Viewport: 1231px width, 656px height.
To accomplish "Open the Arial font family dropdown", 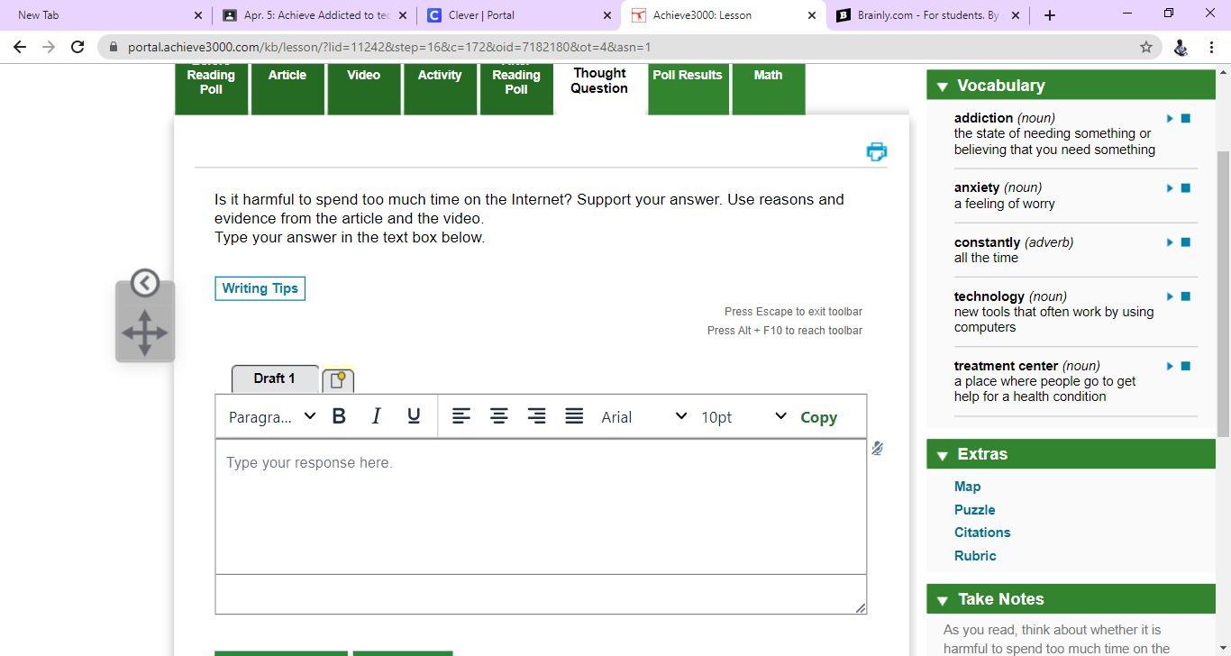I will coord(643,416).
